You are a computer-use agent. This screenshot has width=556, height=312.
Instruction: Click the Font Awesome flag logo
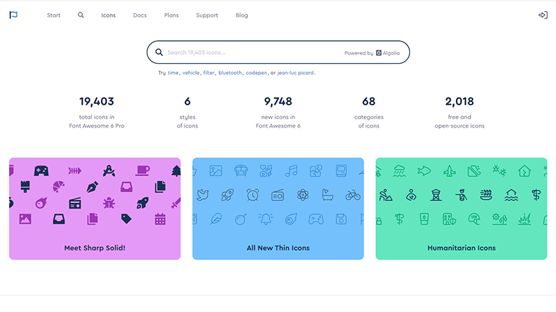pyautogui.click(x=13, y=15)
